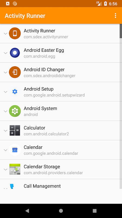Expand the Android System chevron
This screenshot has height=218, width=122.
point(5,111)
